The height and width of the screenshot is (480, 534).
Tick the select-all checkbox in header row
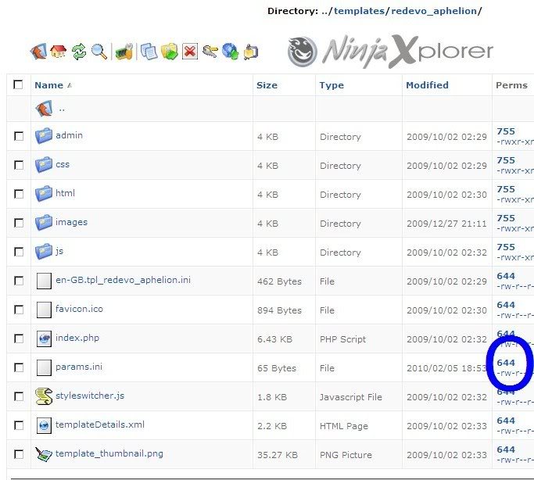point(19,84)
